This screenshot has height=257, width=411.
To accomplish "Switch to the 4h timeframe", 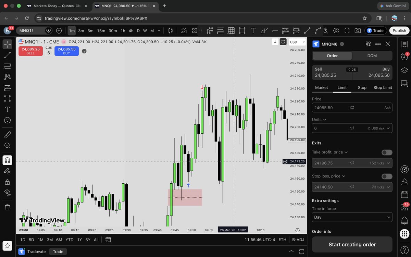I will pyautogui.click(x=131, y=30).
